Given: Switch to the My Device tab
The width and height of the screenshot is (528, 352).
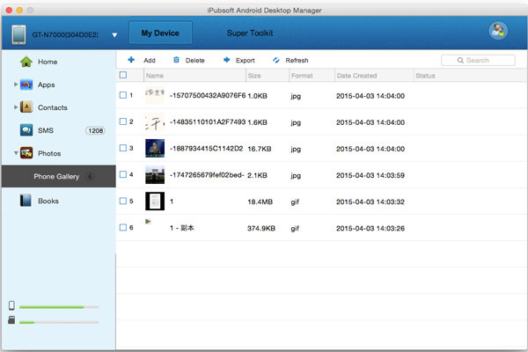Looking at the screenshot, I should (160, 33).
